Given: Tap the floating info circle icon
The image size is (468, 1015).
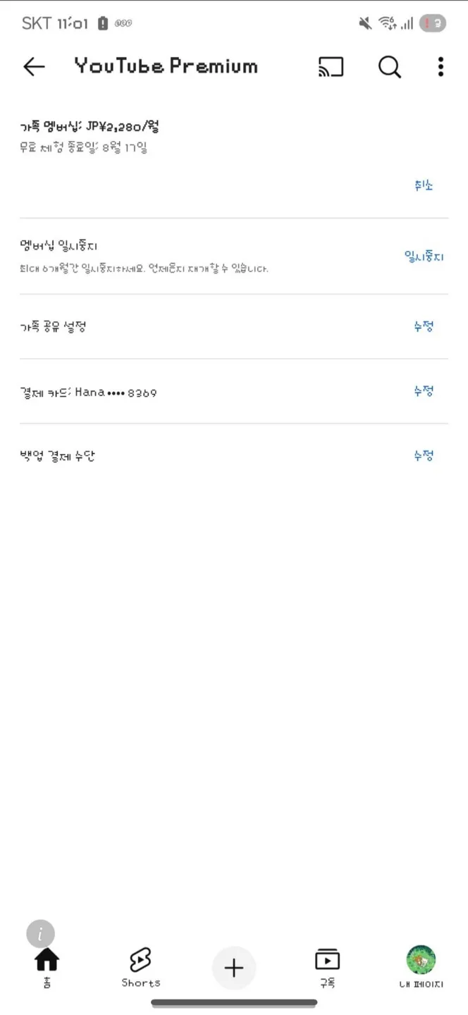Looking at the screenshot, I should coord(41,934).
